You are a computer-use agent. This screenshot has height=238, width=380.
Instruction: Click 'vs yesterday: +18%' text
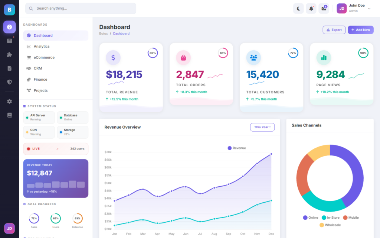click(x=43, y=192)
